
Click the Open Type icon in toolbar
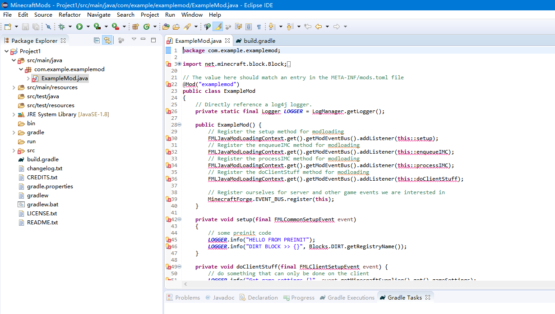tap(166, 27)
